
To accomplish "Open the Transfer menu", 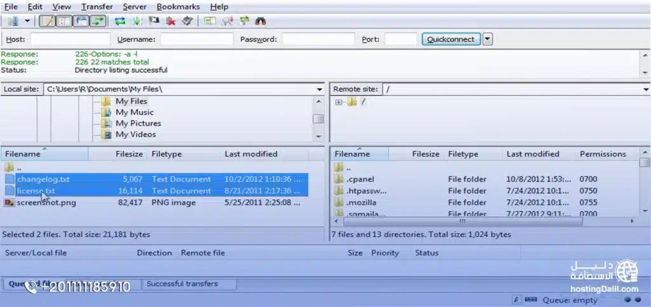I will tap(97, 6).
